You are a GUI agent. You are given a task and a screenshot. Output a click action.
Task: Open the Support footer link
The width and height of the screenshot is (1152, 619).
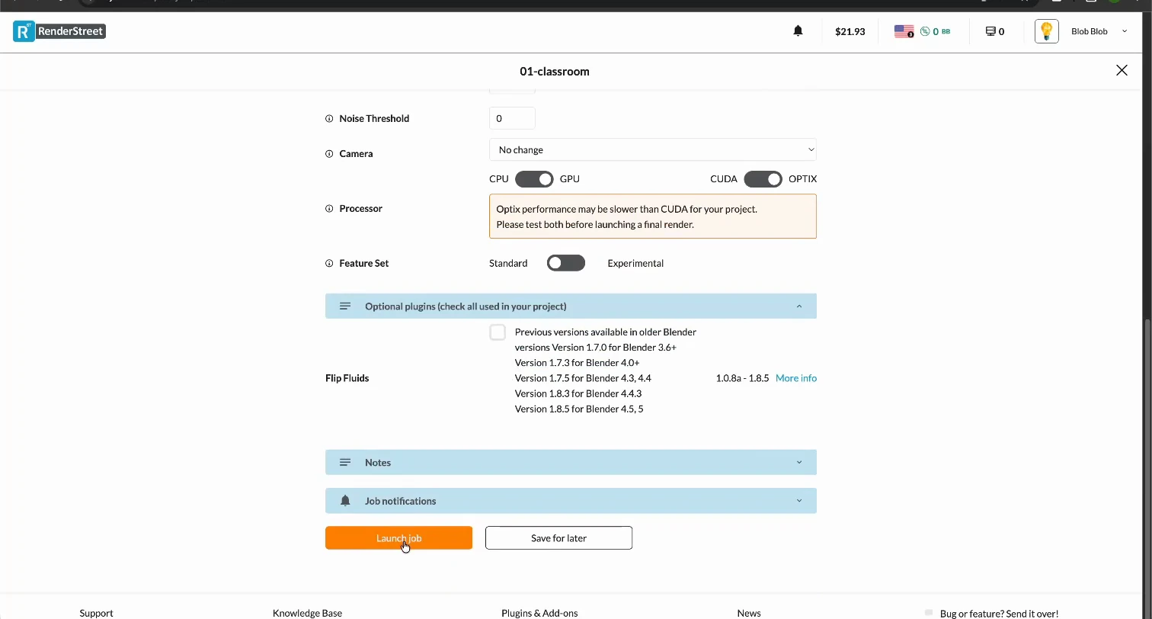(96, 613)
